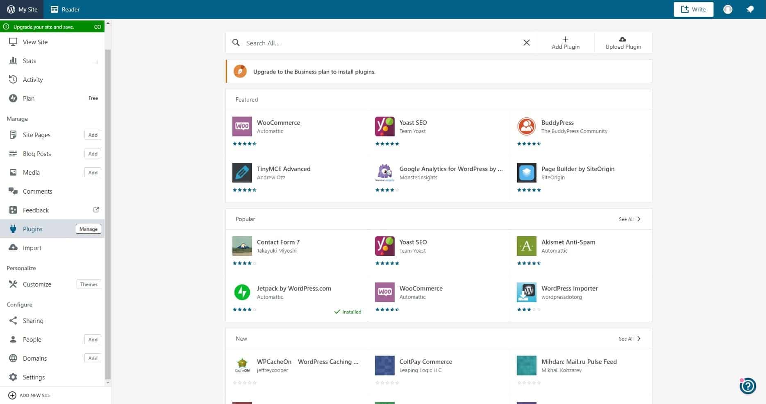Click Add next to People
766x404 pixels.
click(x=93, y=340)
